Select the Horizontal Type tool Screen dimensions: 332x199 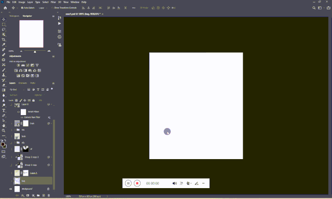(4, 110)
